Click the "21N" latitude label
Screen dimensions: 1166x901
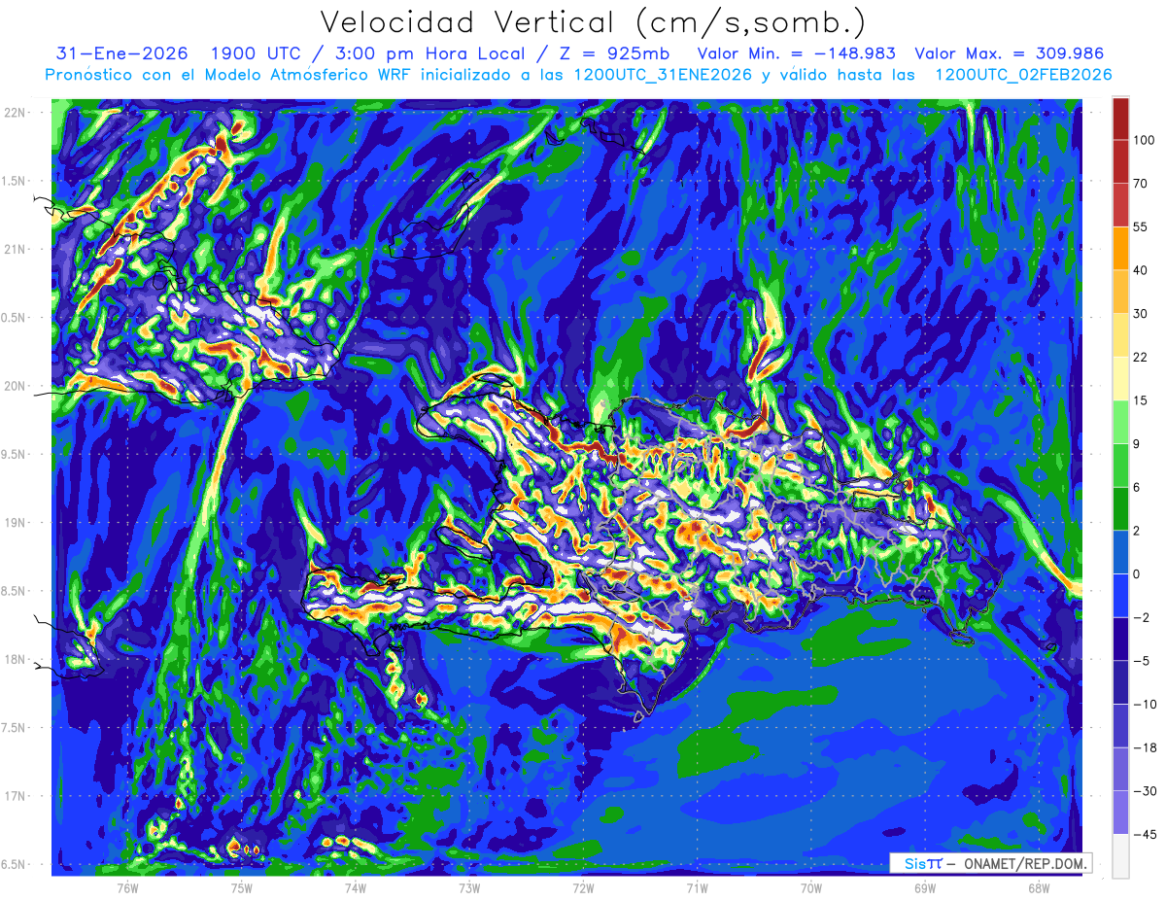[x=16, y=249]
